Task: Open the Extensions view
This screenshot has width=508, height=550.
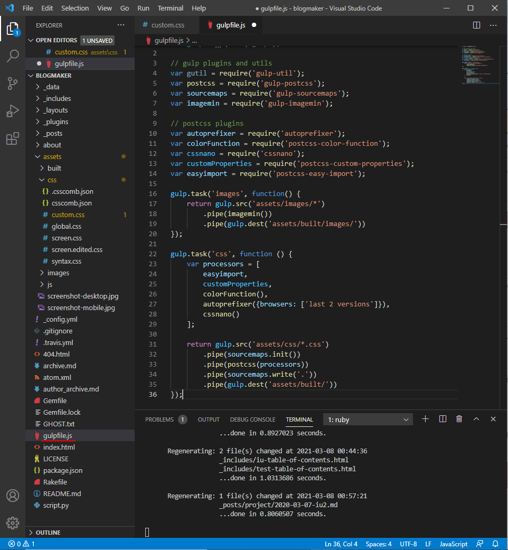Action: (x=13, y=138)
